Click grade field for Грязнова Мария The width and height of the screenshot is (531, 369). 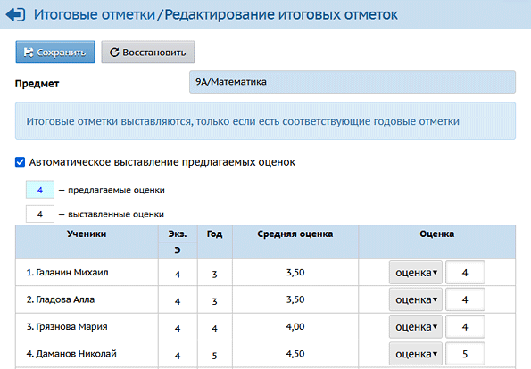click(x=465, y=327)
